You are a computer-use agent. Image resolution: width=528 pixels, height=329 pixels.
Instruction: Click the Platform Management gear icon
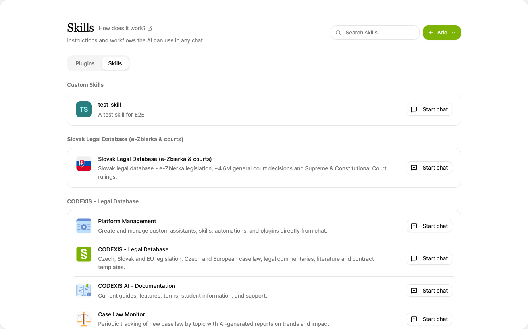click(x=84, y=226)
